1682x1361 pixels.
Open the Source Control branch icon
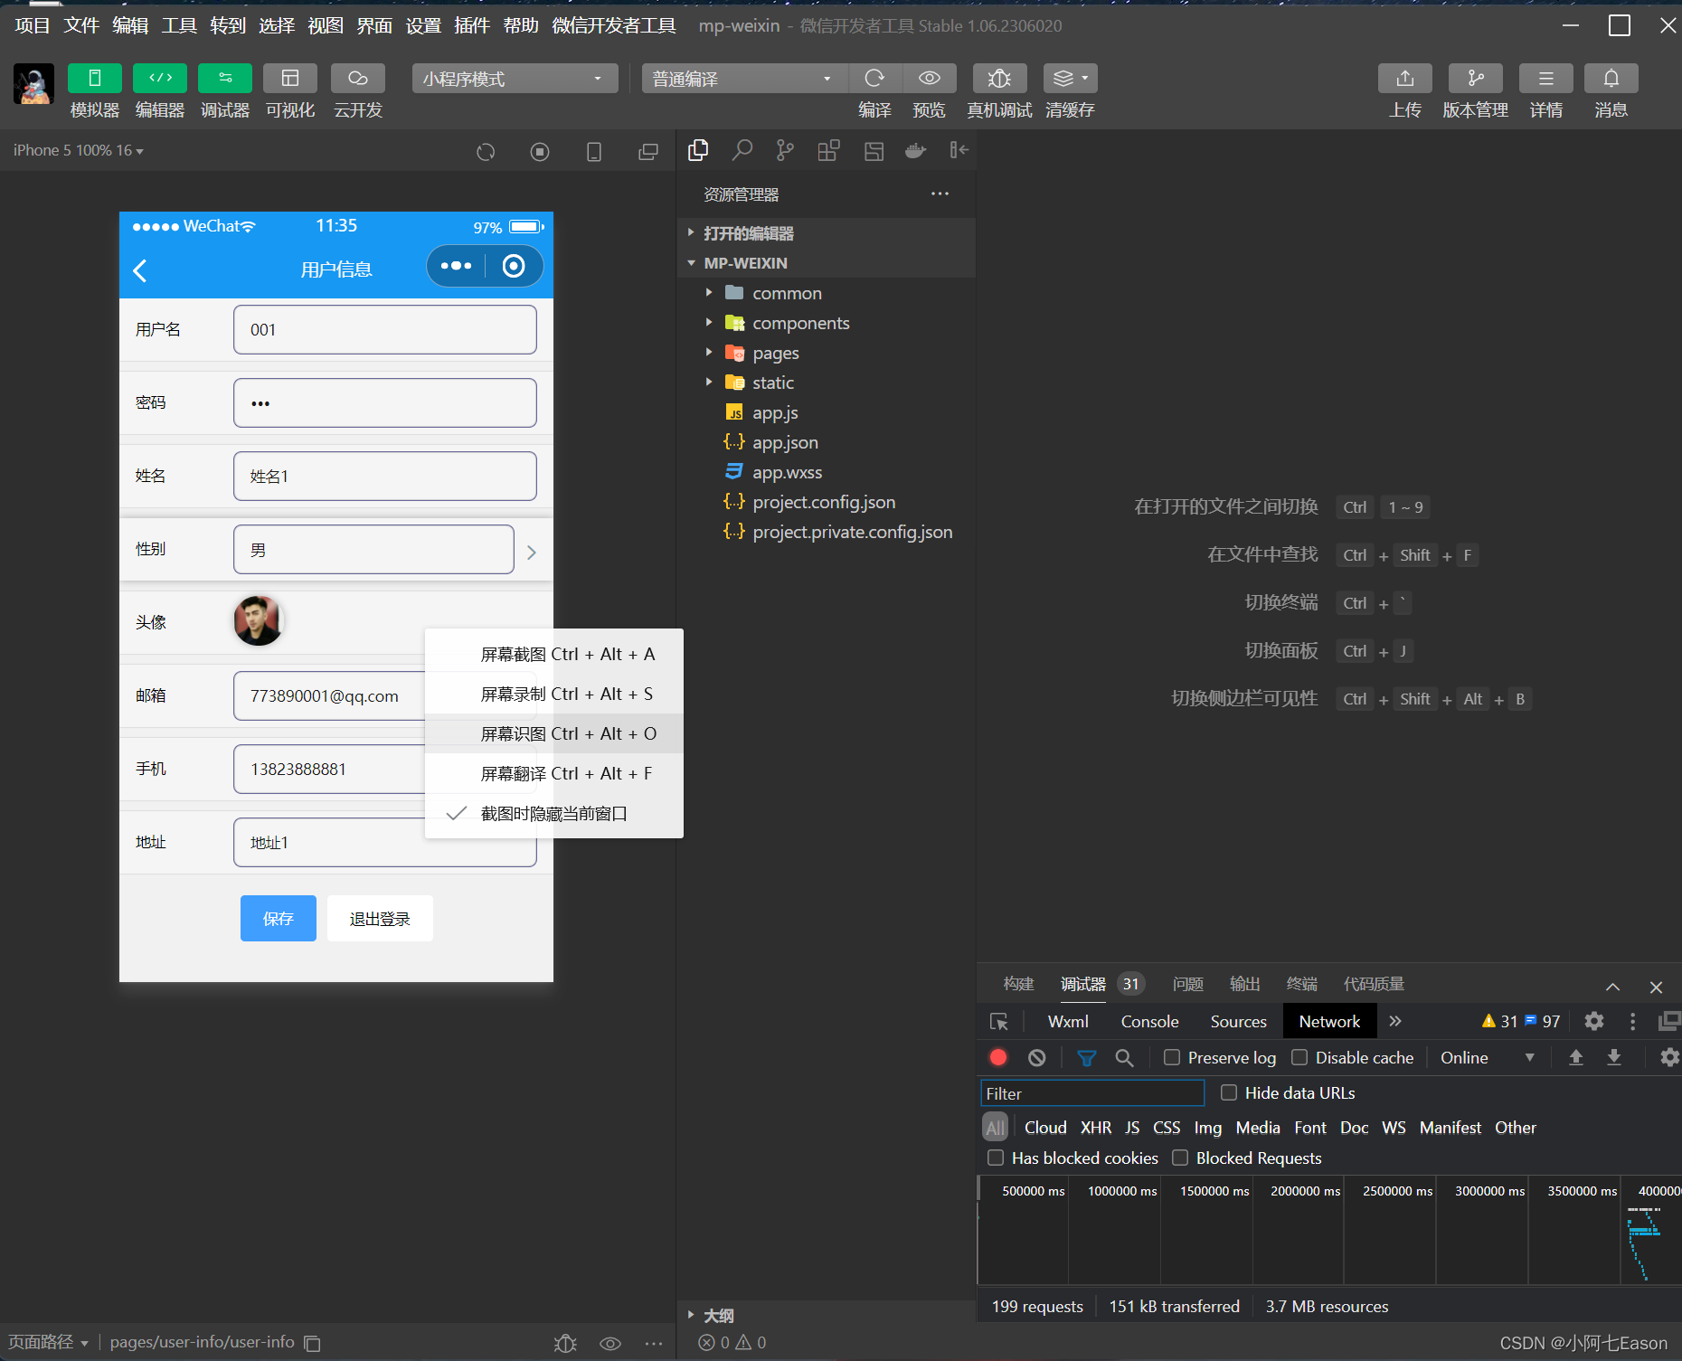pos(785,150)
